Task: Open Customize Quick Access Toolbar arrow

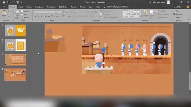Action: click(x=22, y=2)
